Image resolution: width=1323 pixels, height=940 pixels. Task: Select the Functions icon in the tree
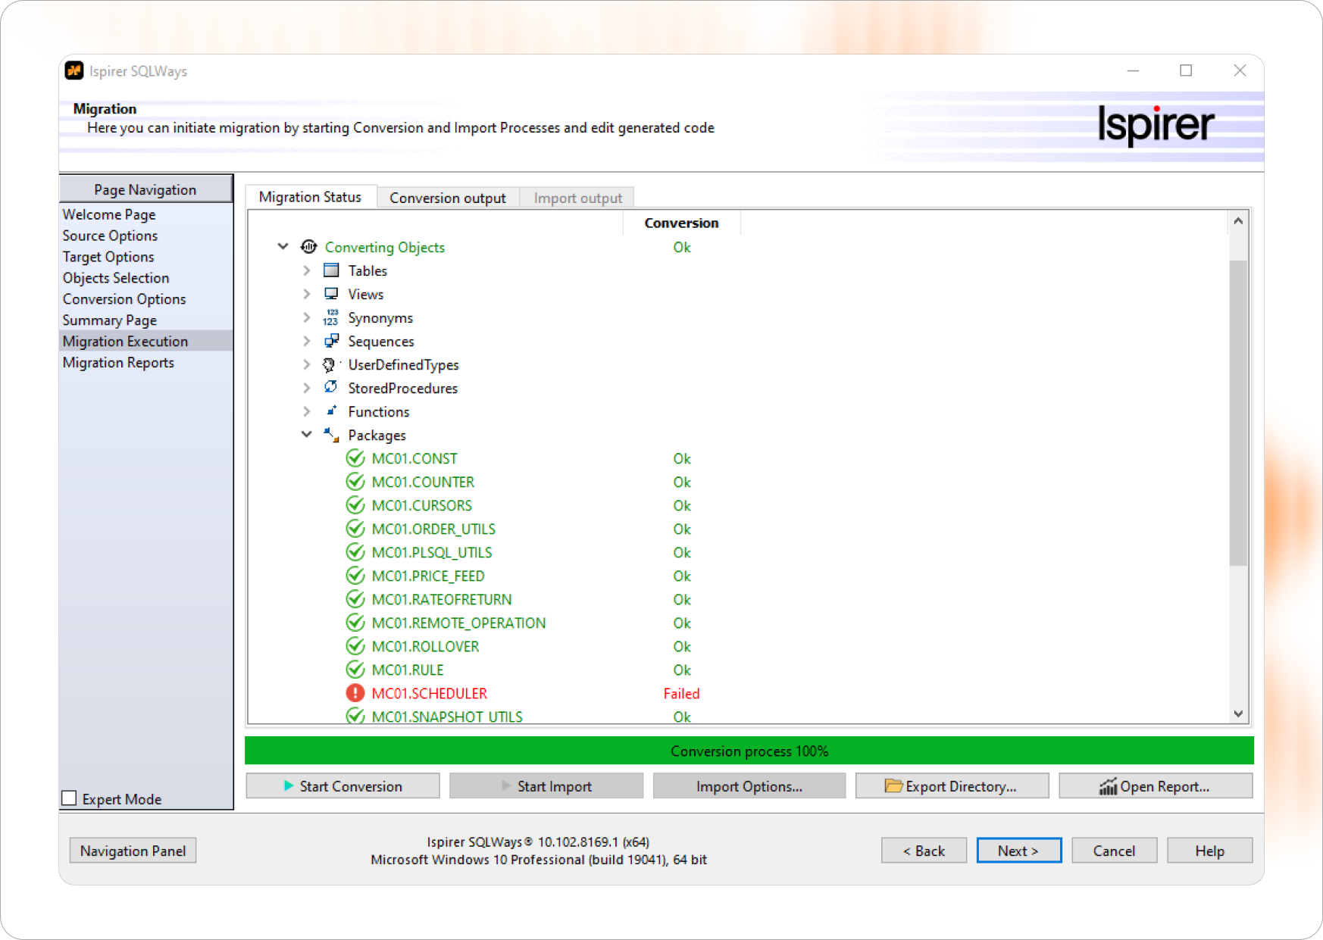331,411
